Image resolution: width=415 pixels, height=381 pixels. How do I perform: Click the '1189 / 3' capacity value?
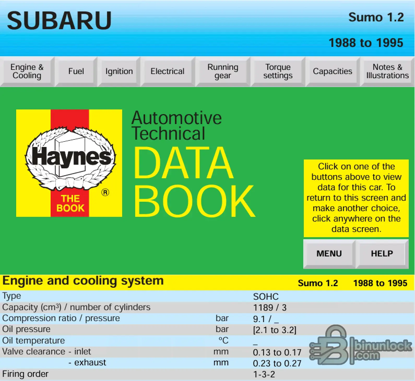tap(270, 308)
